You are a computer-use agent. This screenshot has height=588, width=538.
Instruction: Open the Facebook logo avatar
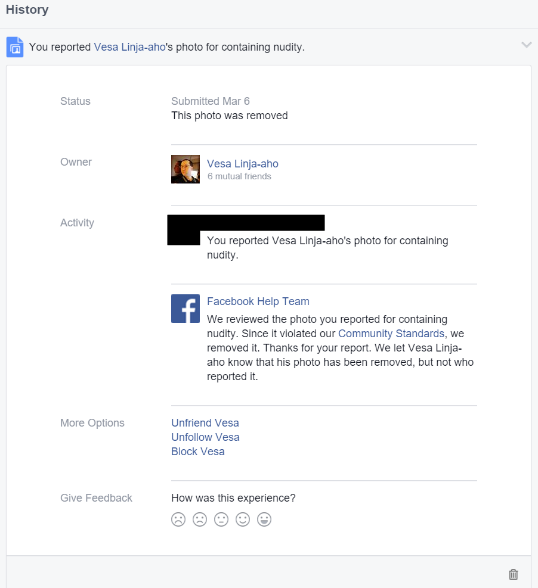185,309
